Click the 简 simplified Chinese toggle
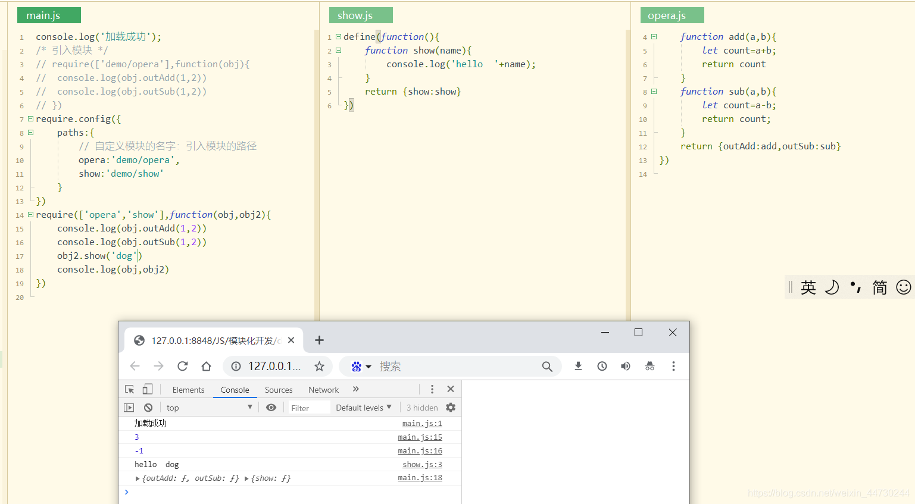The image size is (915, 504). 879,287
